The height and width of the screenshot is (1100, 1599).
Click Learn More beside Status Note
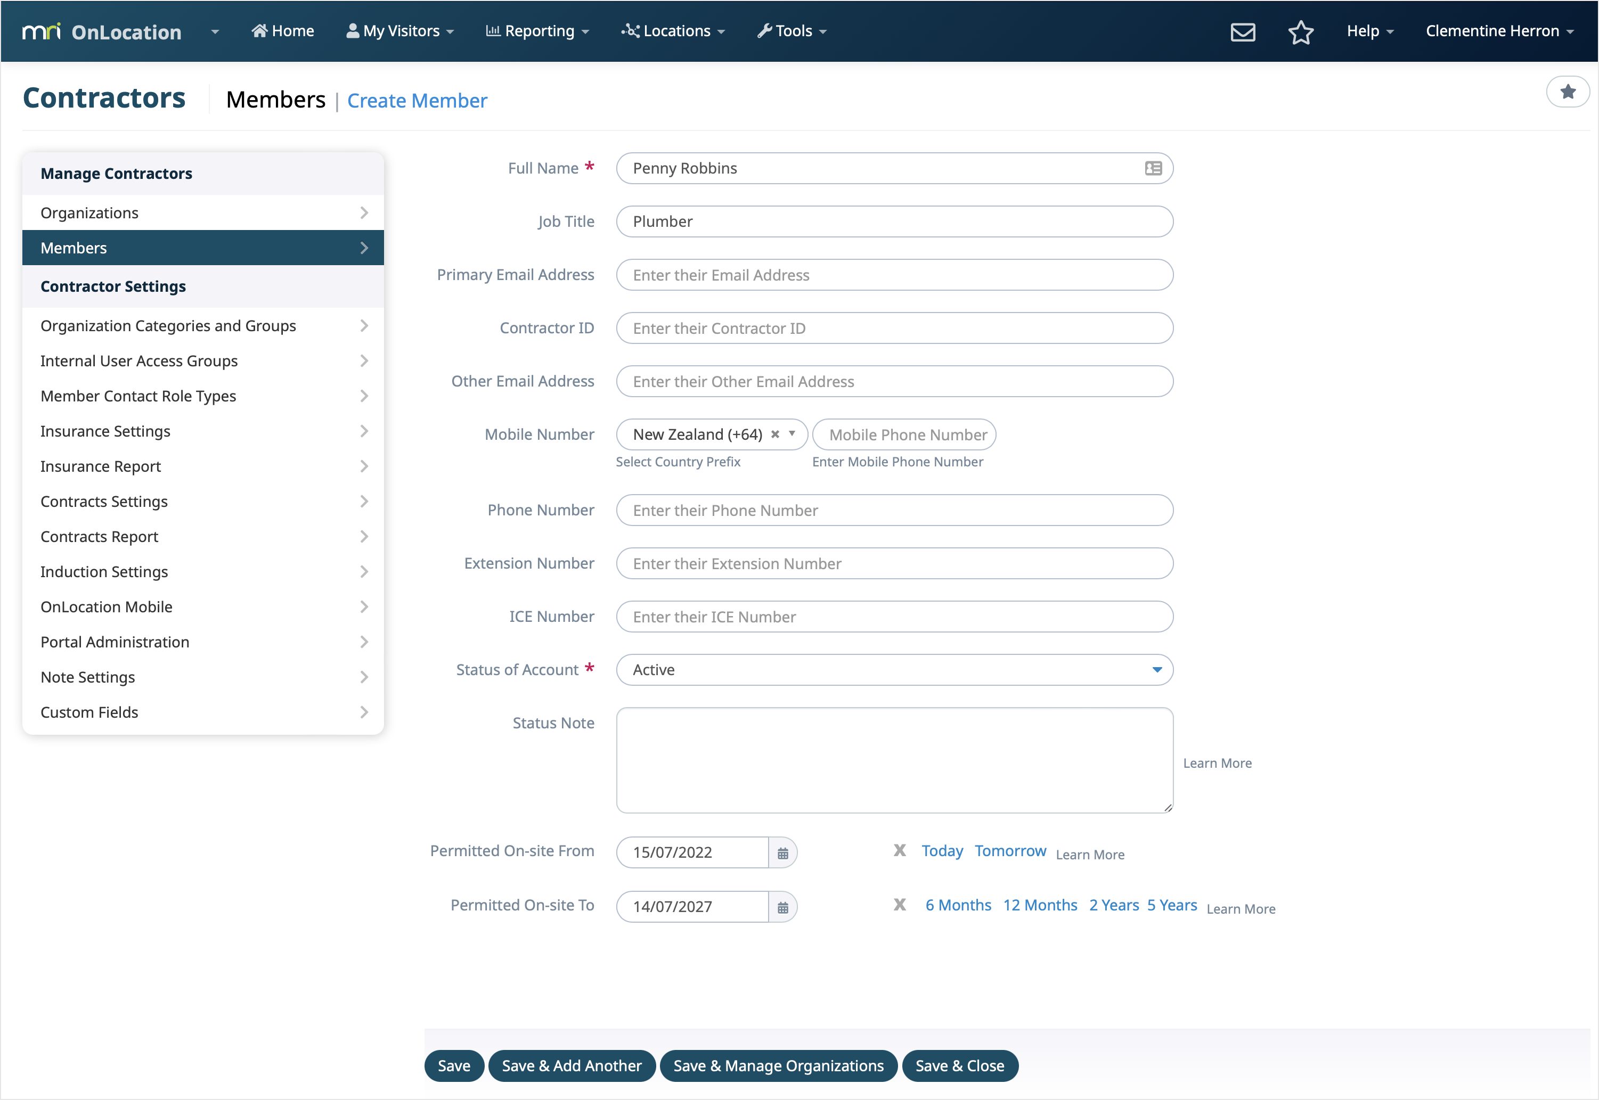coord(1217,763)
